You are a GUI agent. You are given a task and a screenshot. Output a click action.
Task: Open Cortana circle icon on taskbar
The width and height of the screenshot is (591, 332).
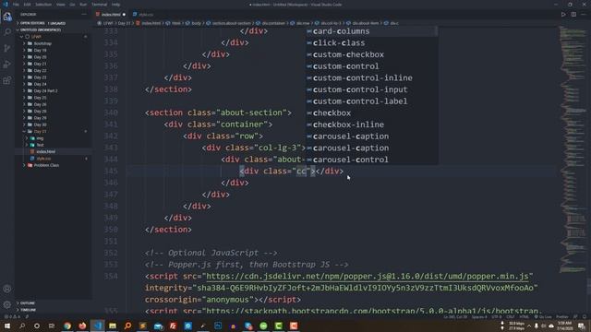pos(37,326)
